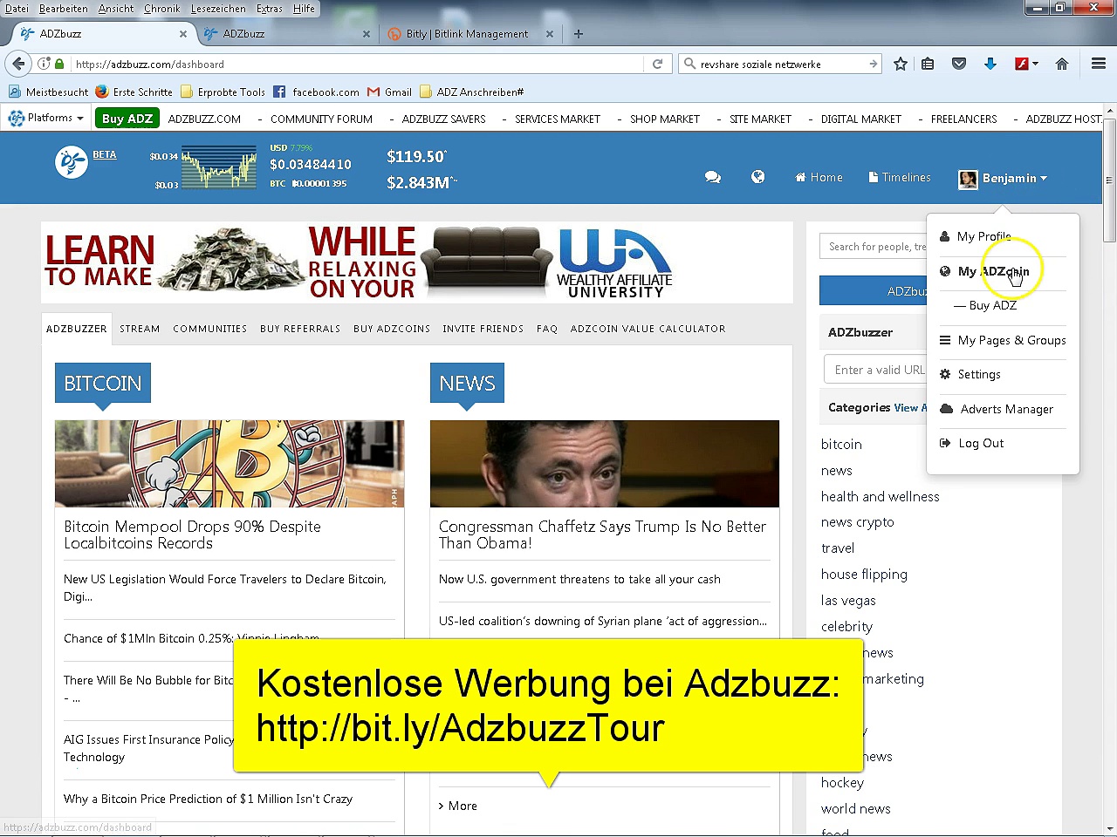This screenshot has height=837, width=1117.
Task: Click the ADZbuzz BETA logo
Action: [72, 162]
